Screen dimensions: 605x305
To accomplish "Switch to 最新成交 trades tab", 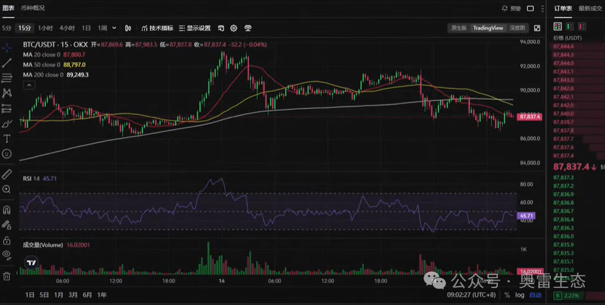I will [x=591, y=8].
